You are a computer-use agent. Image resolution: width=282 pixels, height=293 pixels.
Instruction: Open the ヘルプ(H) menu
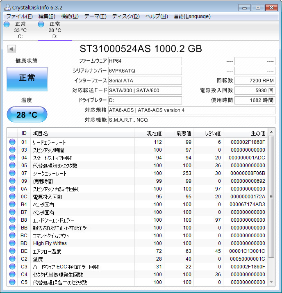[x=157, y=16]
